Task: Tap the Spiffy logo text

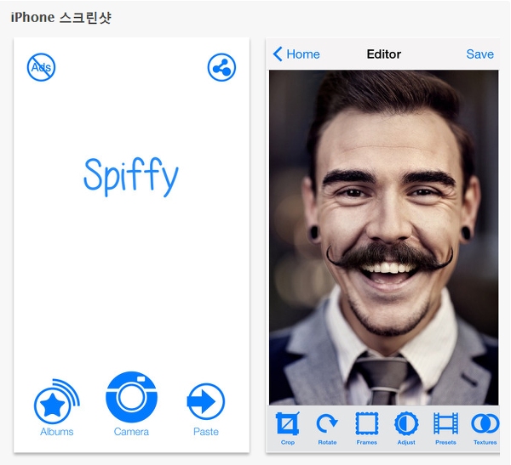Action: click(131, 177)
